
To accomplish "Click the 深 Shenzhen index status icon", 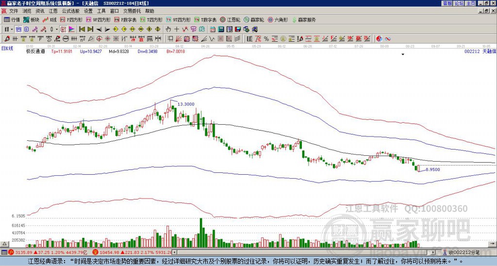I will point(95,252).
